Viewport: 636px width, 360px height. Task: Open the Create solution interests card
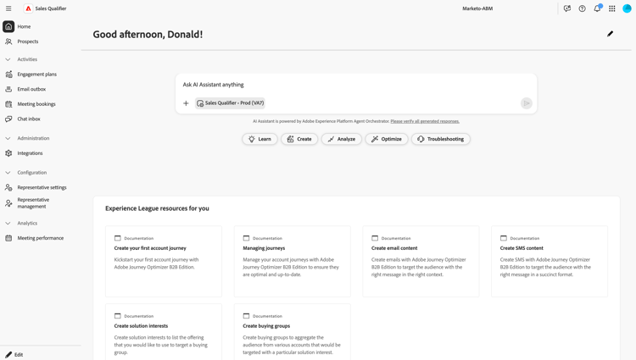point(164,332)
